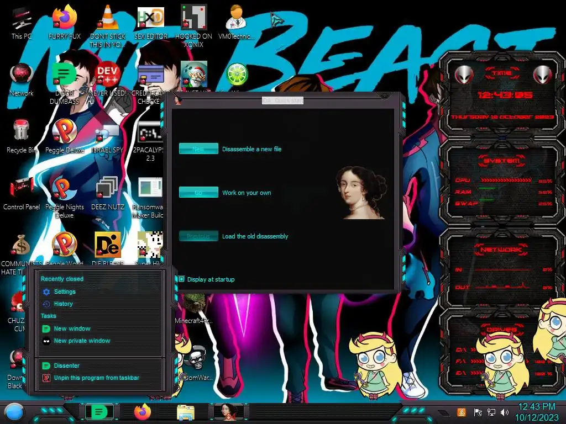Select History in the jump list
The height and width of the screenshot is (424, 566).
tap(63, 304)
